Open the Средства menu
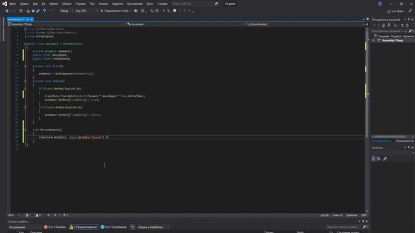Image resolution: width=415 pixels, height=233 pixels. click(117, 4)
